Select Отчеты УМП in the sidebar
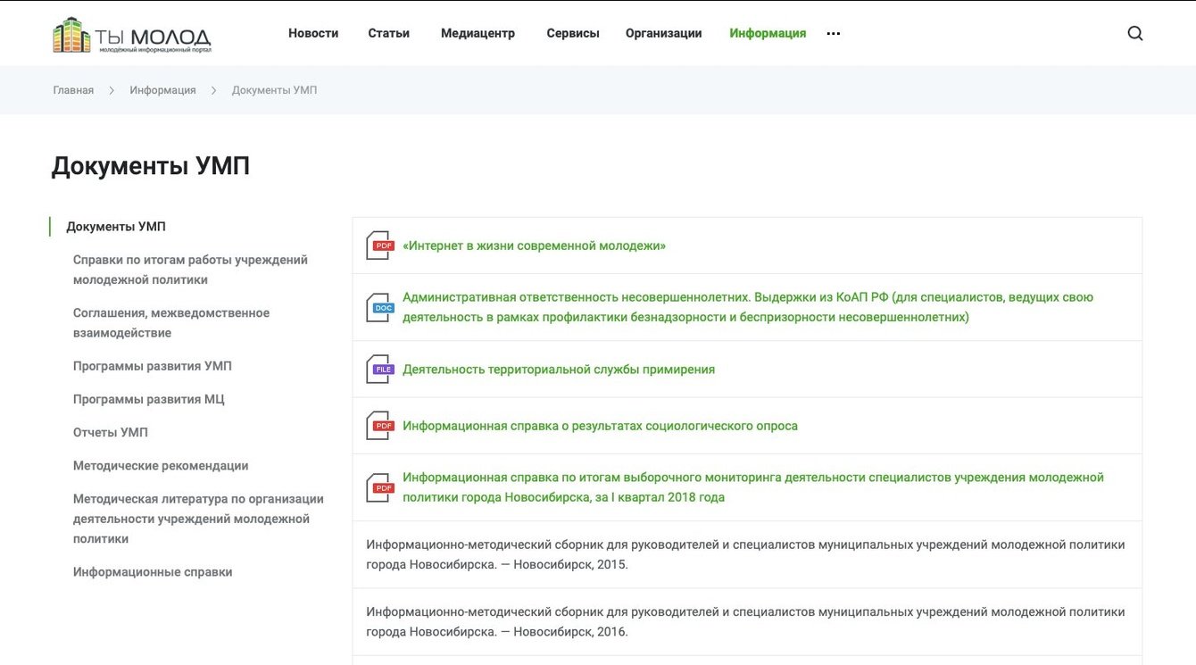The height and width of the screenshot is (665, 1196). (x=111, y=432)
